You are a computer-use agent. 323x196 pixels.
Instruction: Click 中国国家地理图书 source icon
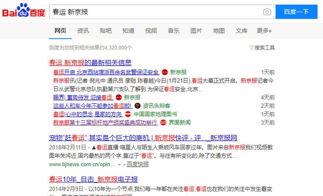(x=128, y=114)
